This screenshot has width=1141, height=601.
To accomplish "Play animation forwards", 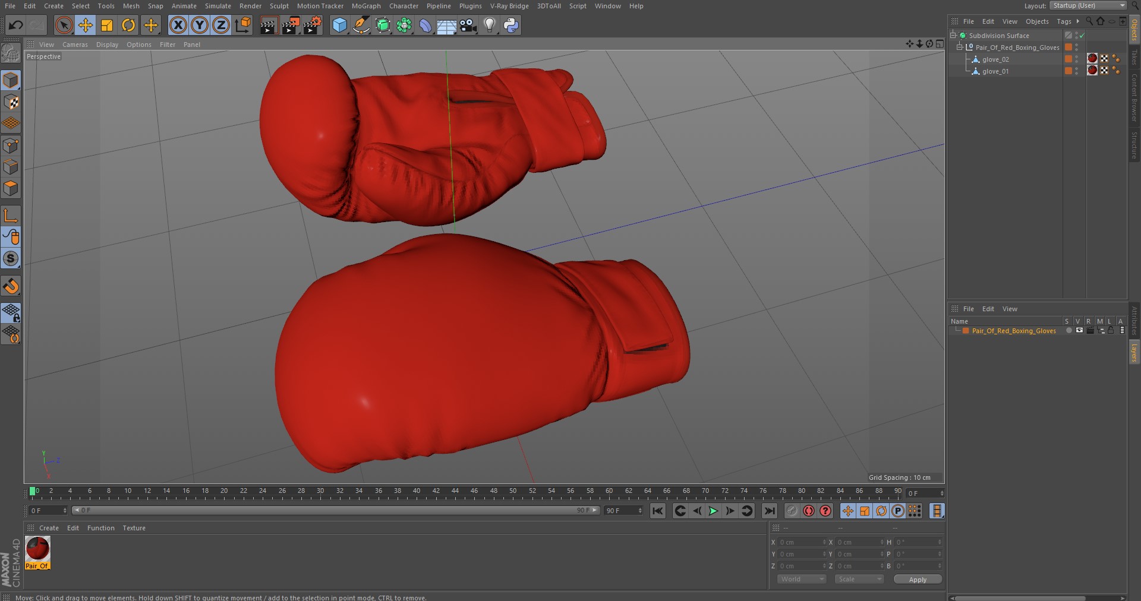I will (x=713, y=511).
